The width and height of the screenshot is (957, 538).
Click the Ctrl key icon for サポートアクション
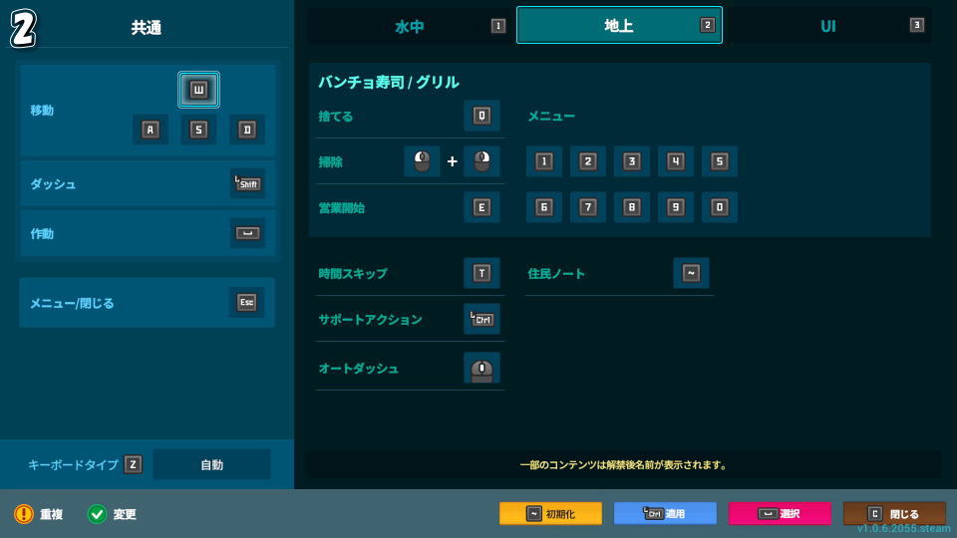481,319
